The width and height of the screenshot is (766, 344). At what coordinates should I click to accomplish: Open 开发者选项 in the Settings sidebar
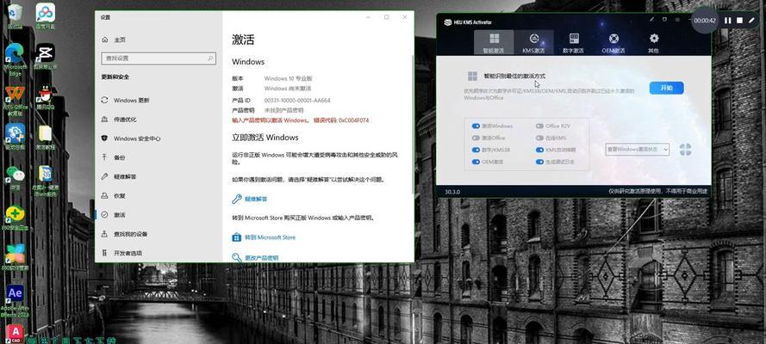point(159,253)
